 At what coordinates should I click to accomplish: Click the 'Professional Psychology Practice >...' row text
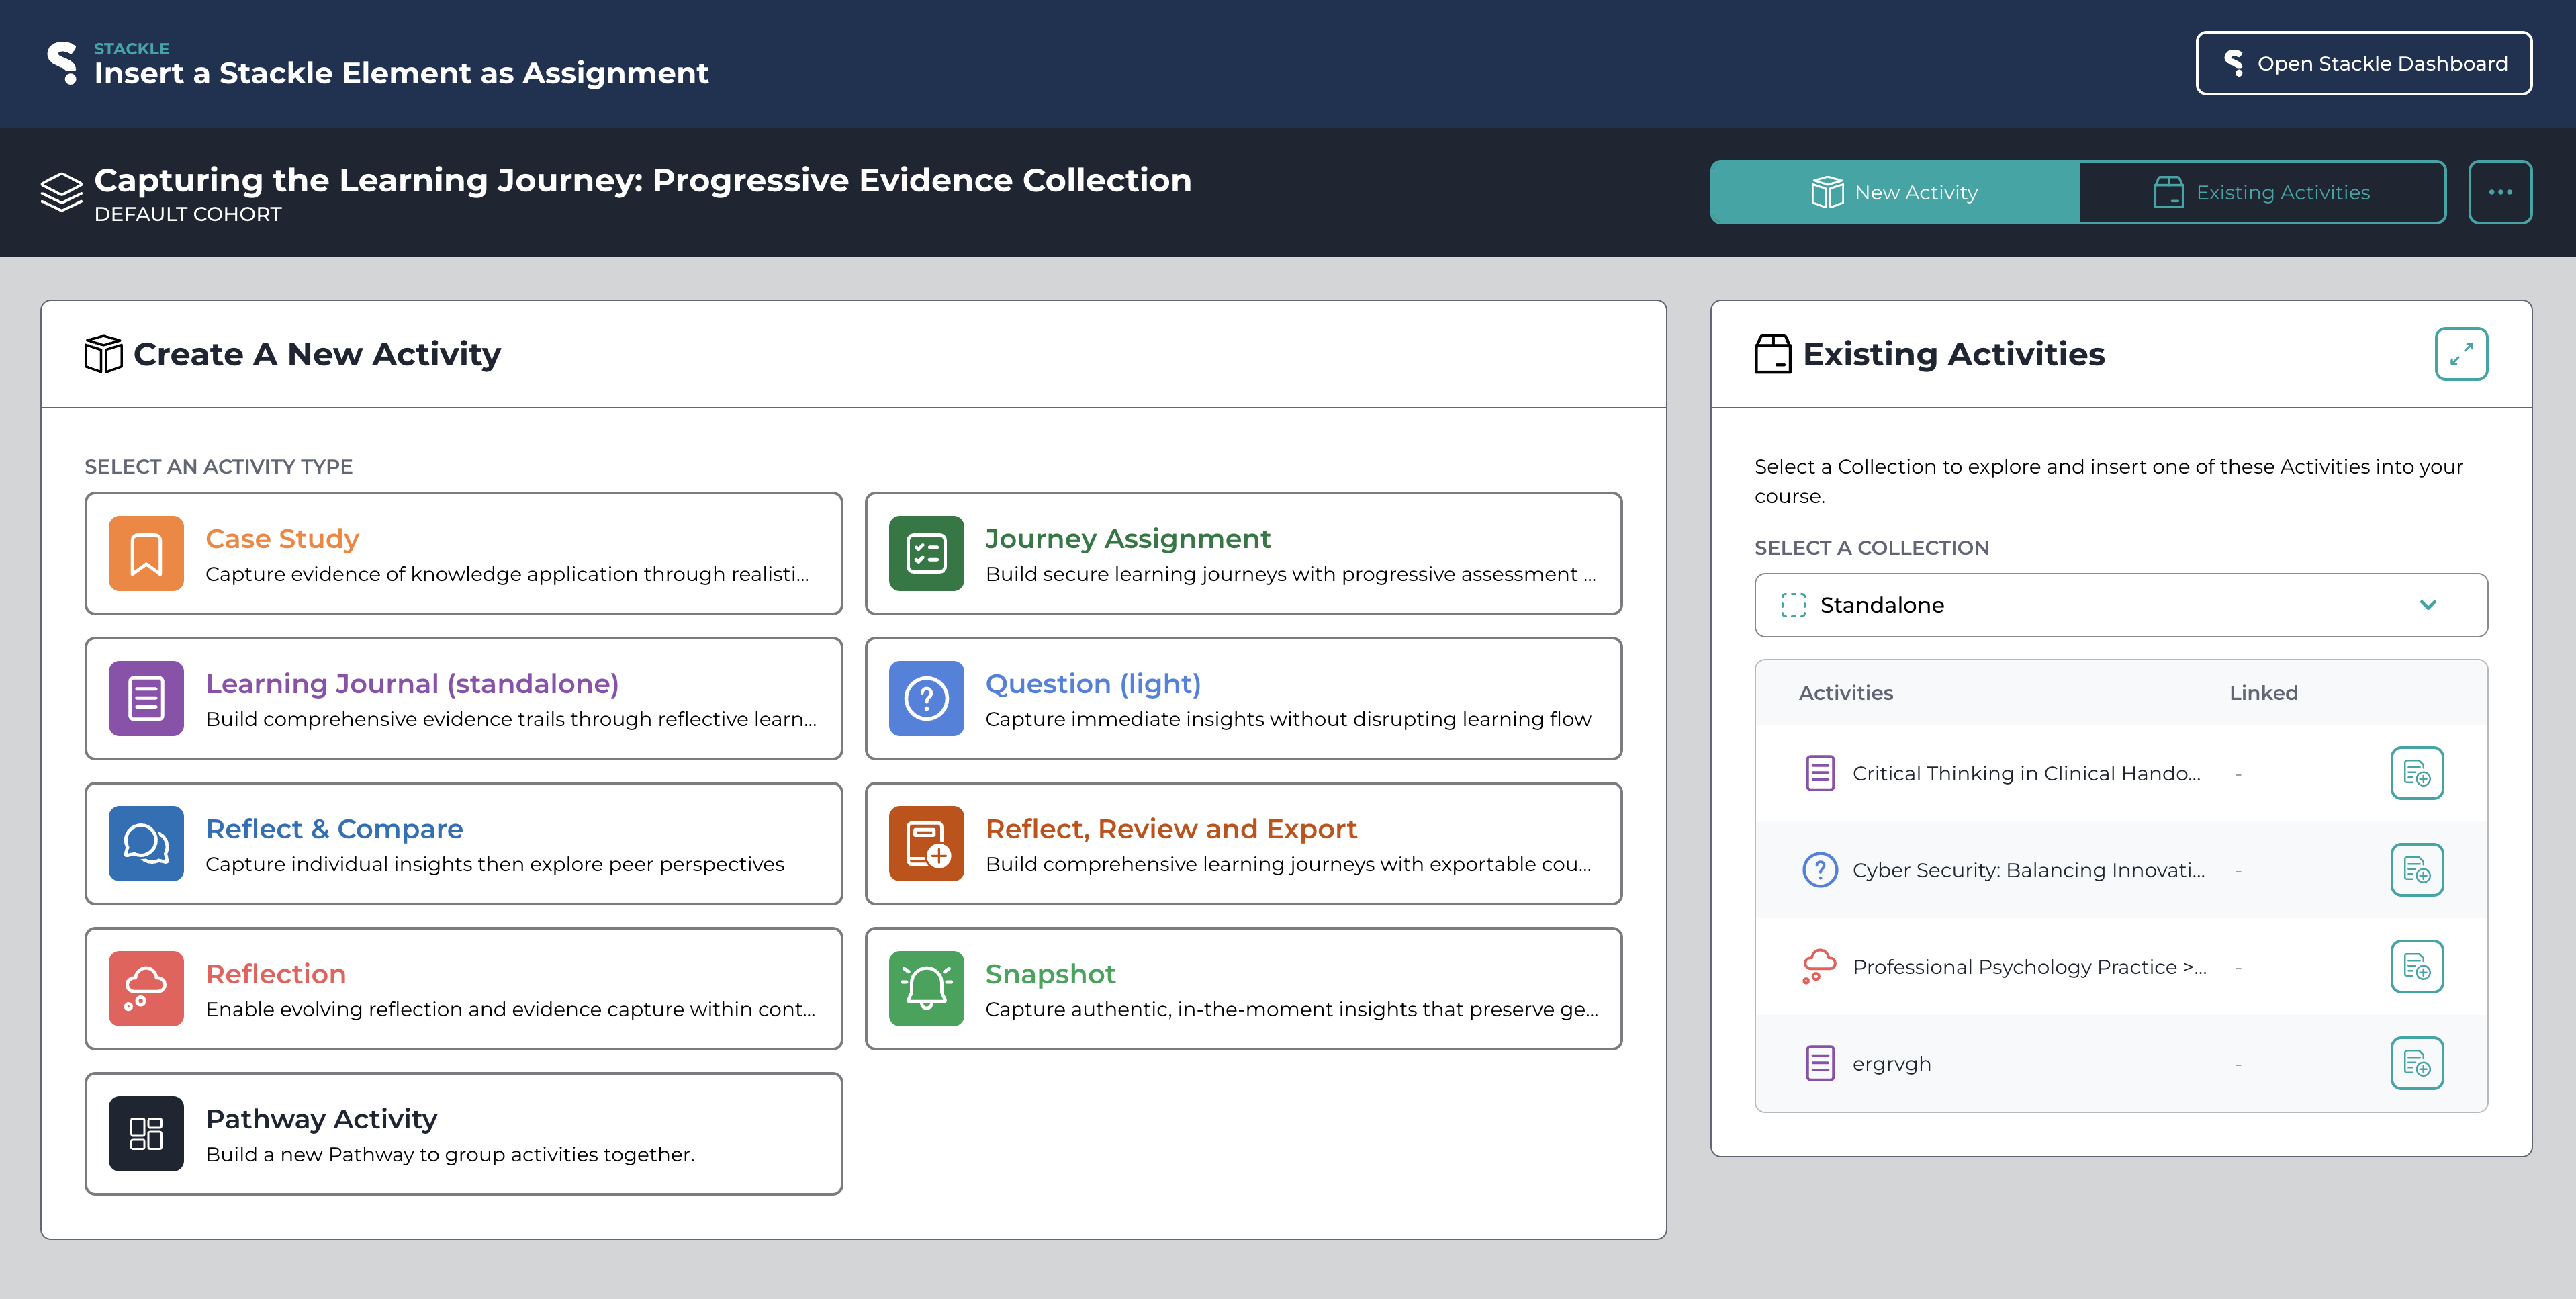tap(2029, 966)
